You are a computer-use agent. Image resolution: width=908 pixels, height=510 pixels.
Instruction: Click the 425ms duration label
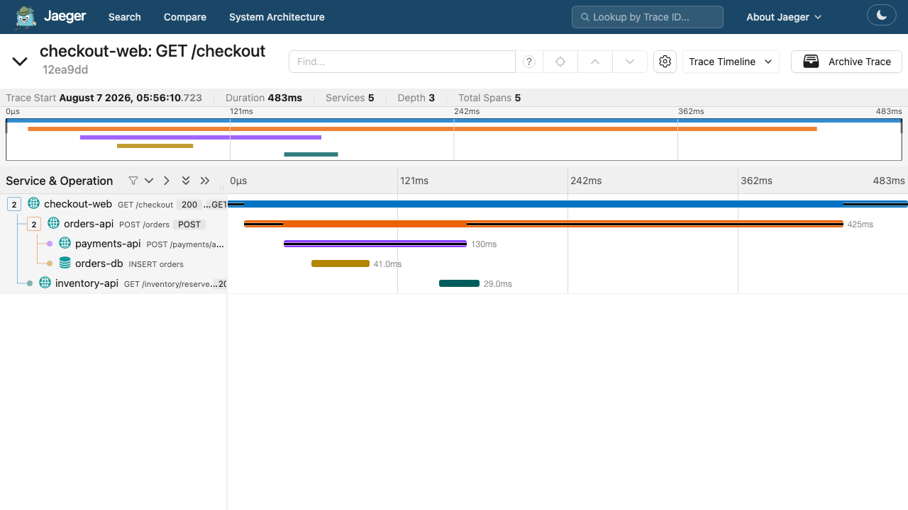point(860,225)
